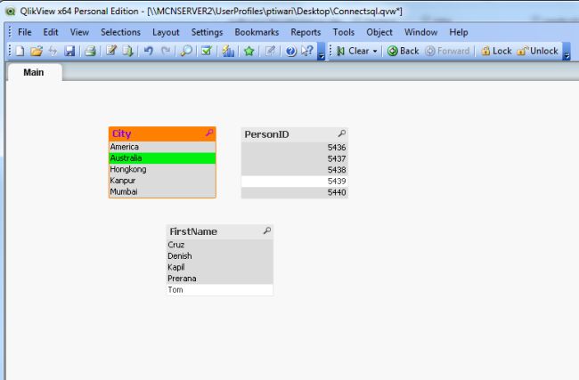This screenshot has height=380, width=579.
Task: Select Prerana in FirstName list
Action: pos(219,279)
